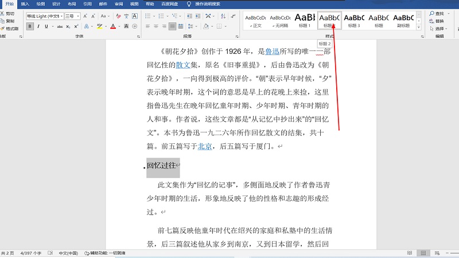Click the superscript icon
Viewport: 459px width, 258px height.
76,26
